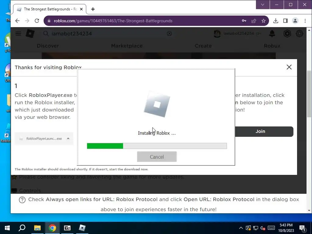Reload the Roblox page
The height and width of the screenshot is (234, 312).
(x=37, y=21)
